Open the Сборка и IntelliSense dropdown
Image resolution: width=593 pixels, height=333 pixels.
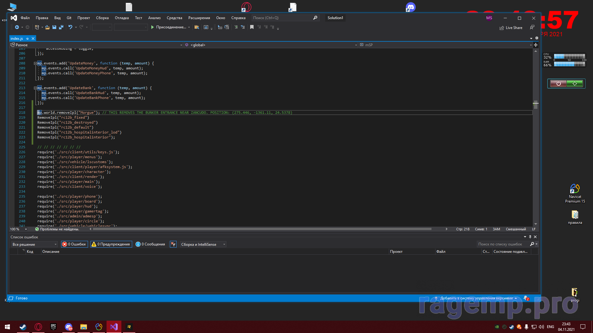pos(203,244)
